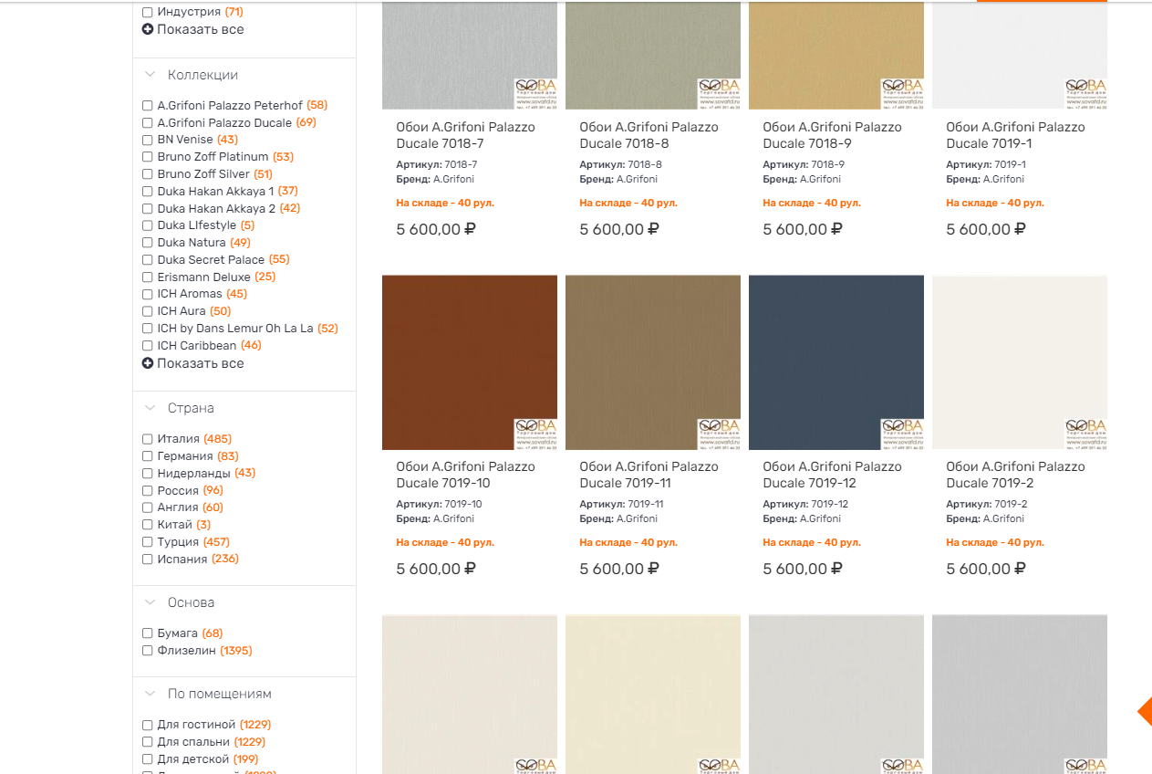Screen dimensions: 1152x774
Task: Open Обои A.Grifoni Palazzo Ducale 7019-12 title
Action: point(832,475)
